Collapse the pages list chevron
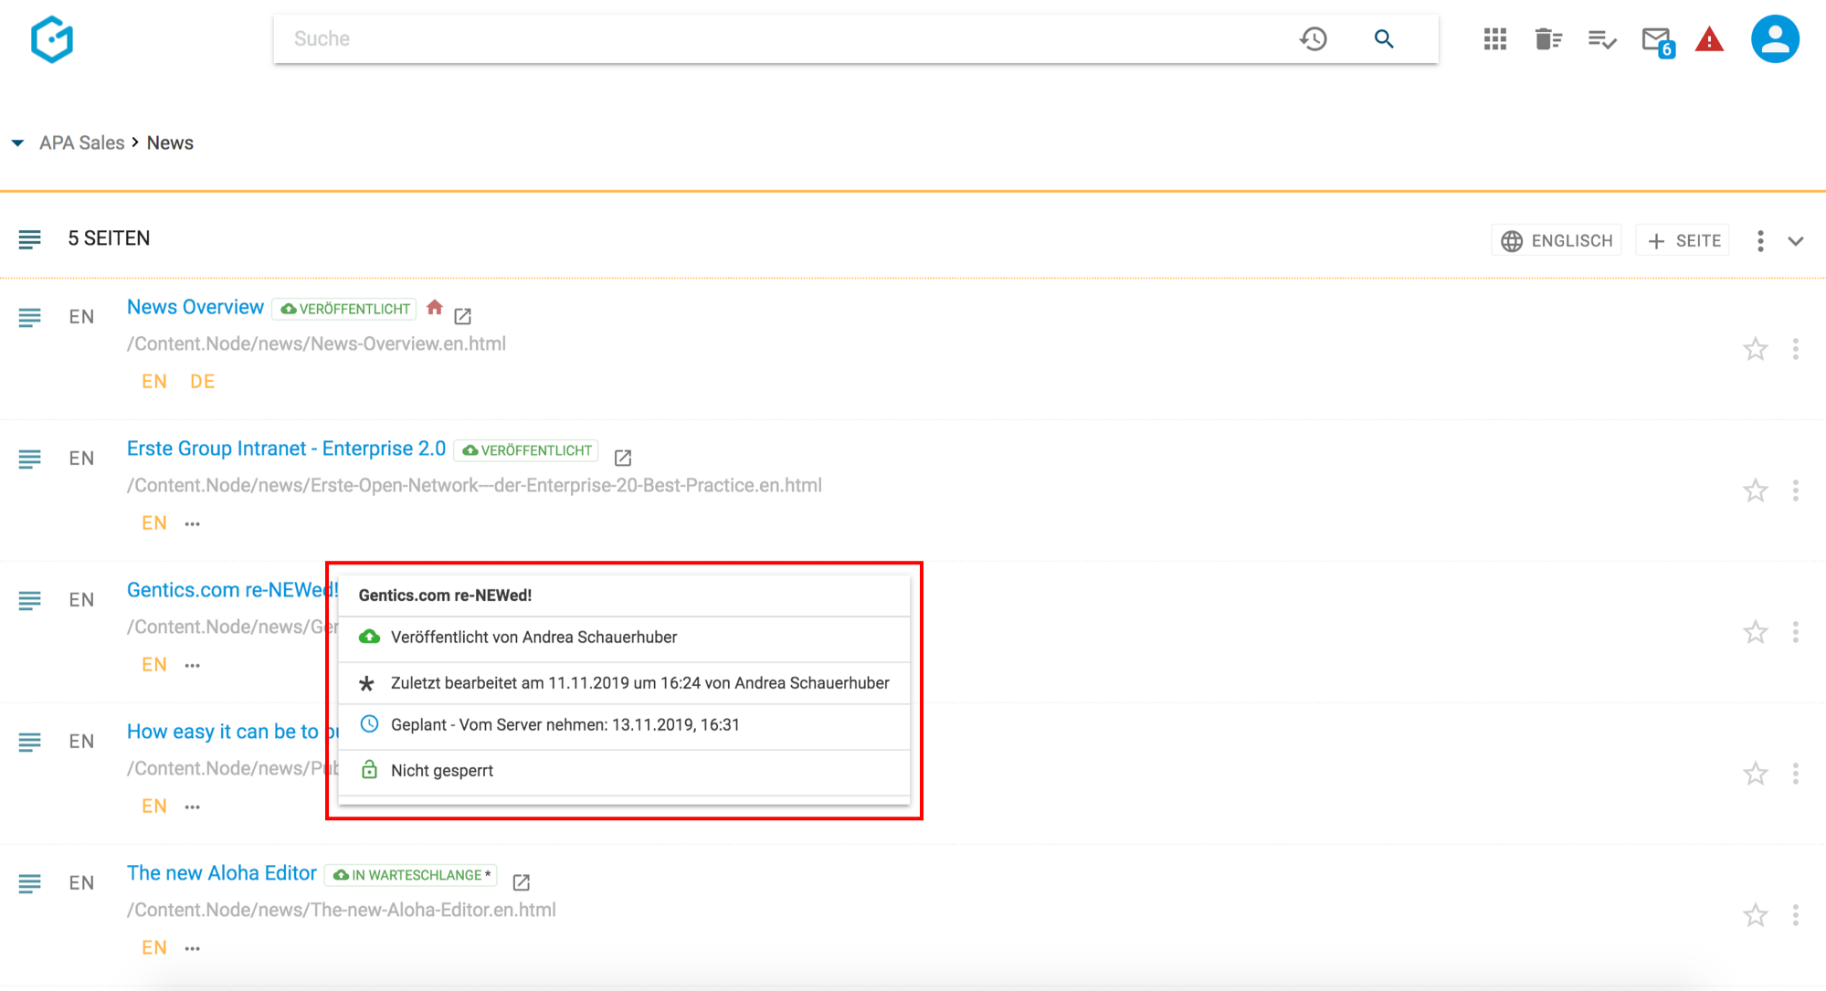The image size is (1826, 991). coord(1796,241)
